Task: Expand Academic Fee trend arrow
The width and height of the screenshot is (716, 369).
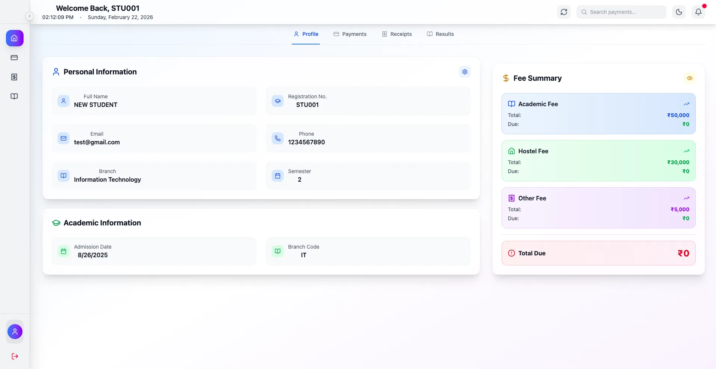Action: tap(686, 104)
